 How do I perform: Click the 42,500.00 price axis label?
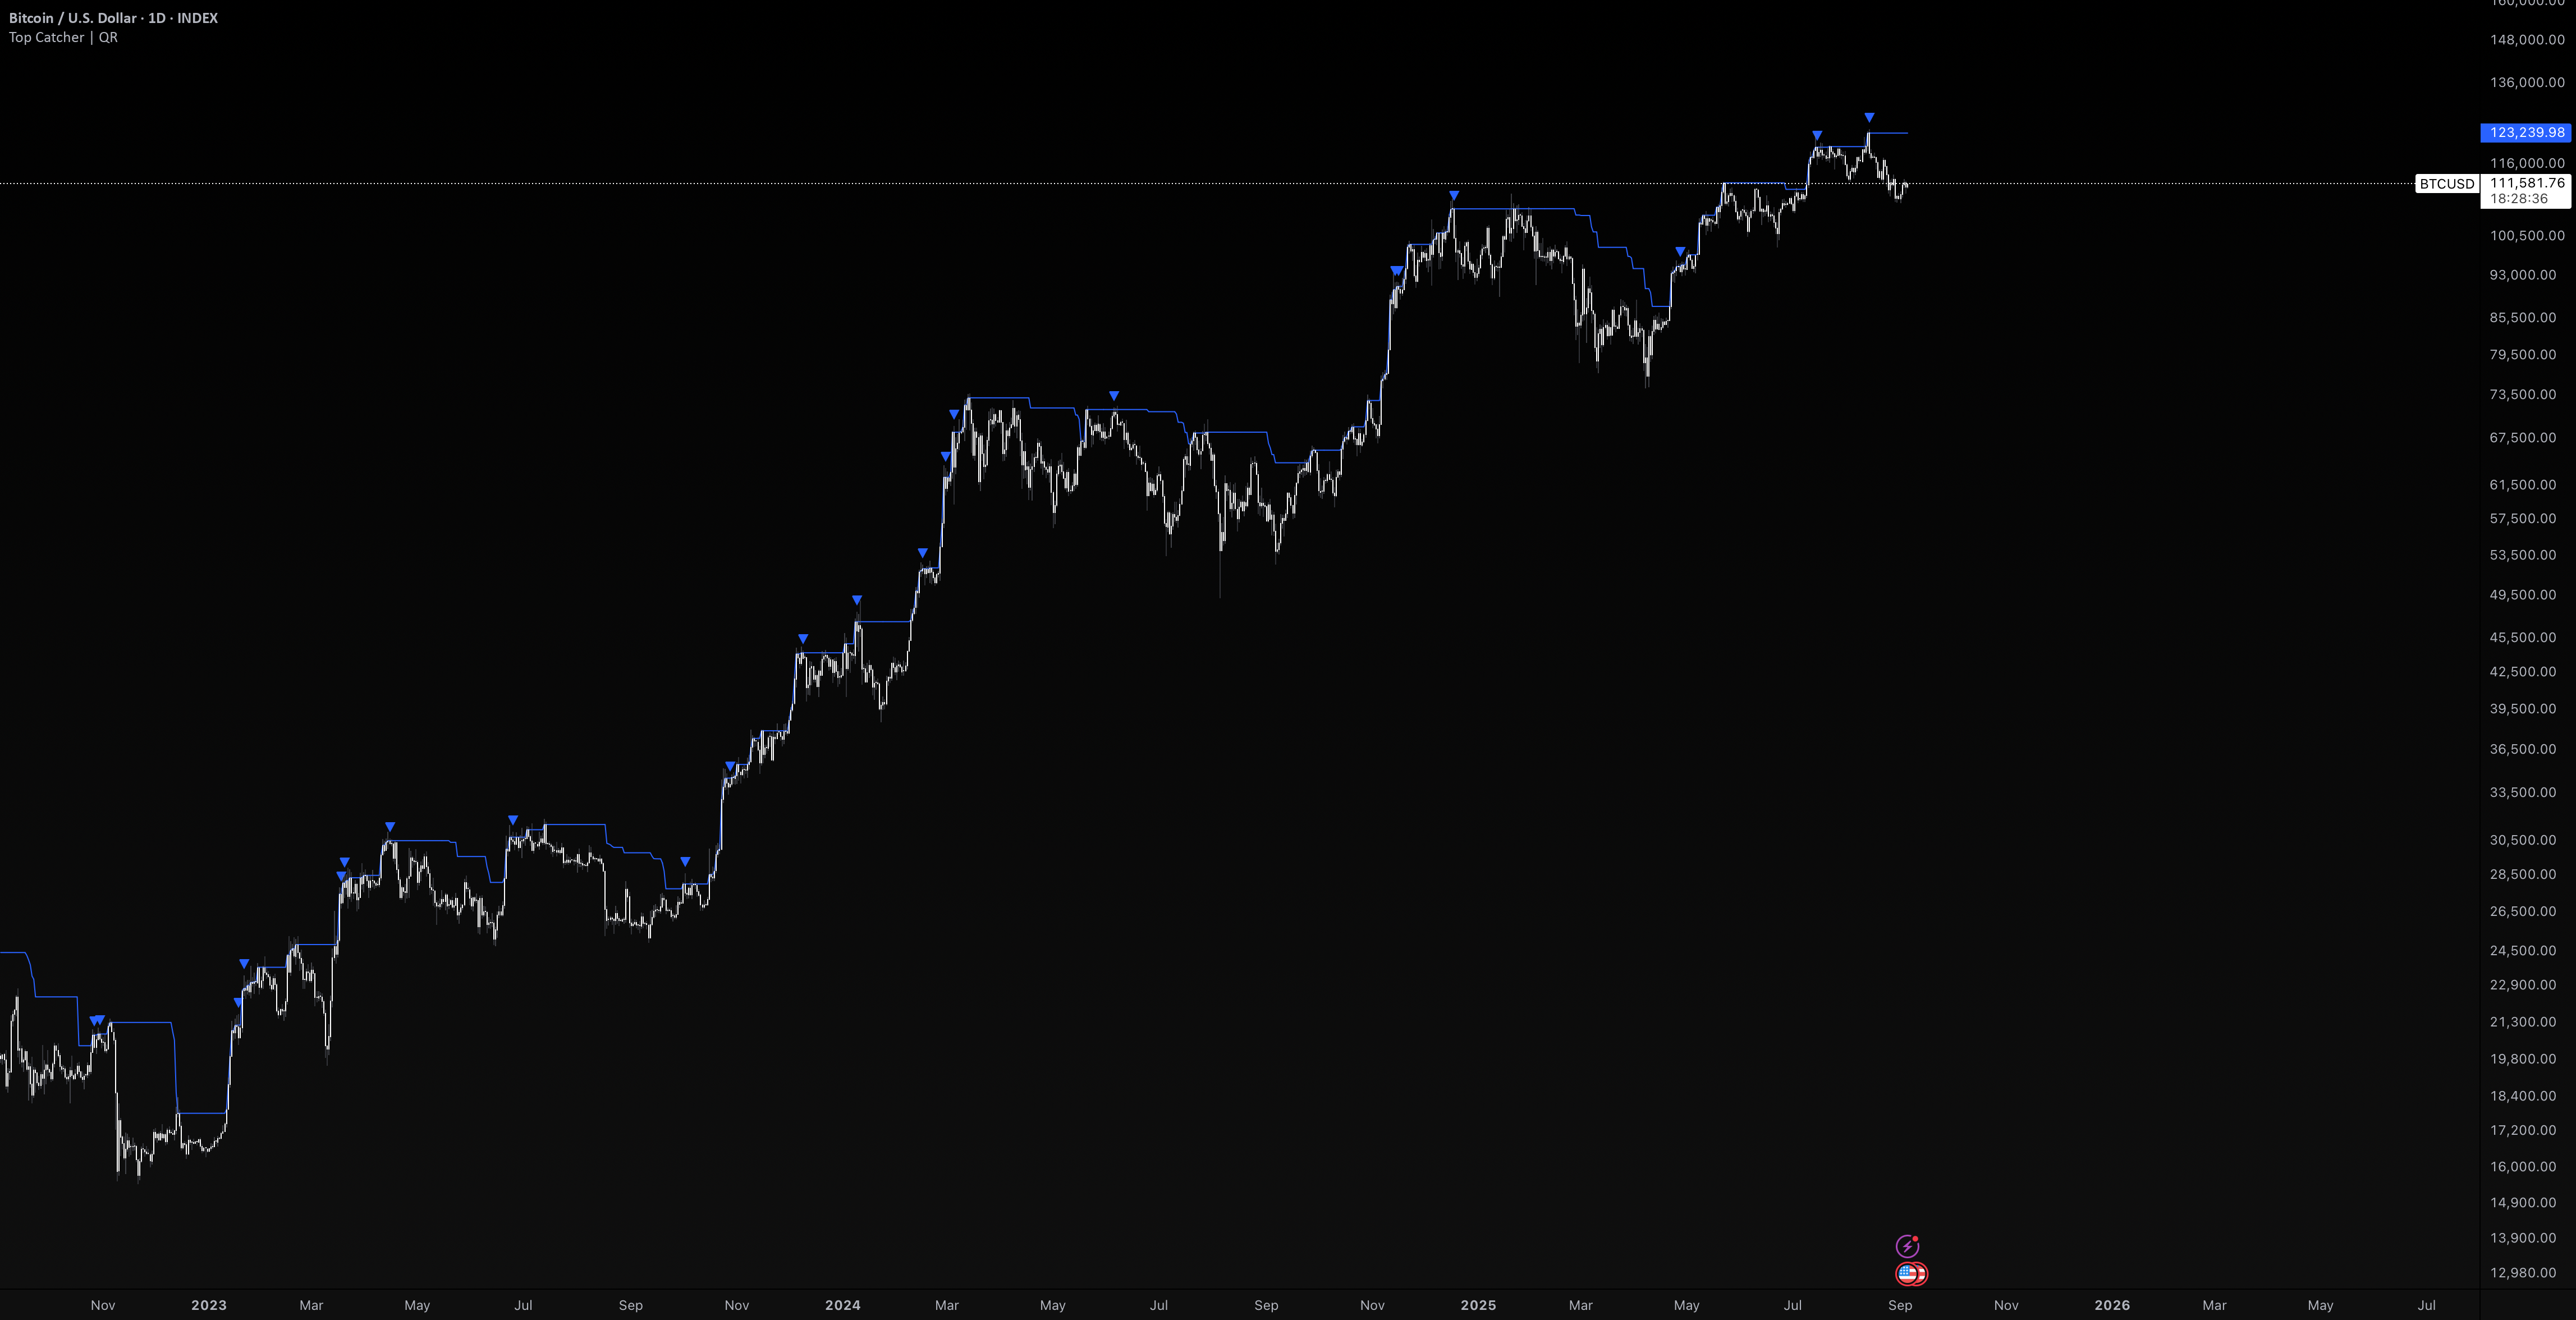click(2523, 671)
